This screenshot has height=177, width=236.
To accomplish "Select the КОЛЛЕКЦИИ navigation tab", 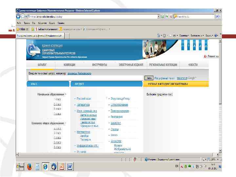I will click(x=69, y=65).
